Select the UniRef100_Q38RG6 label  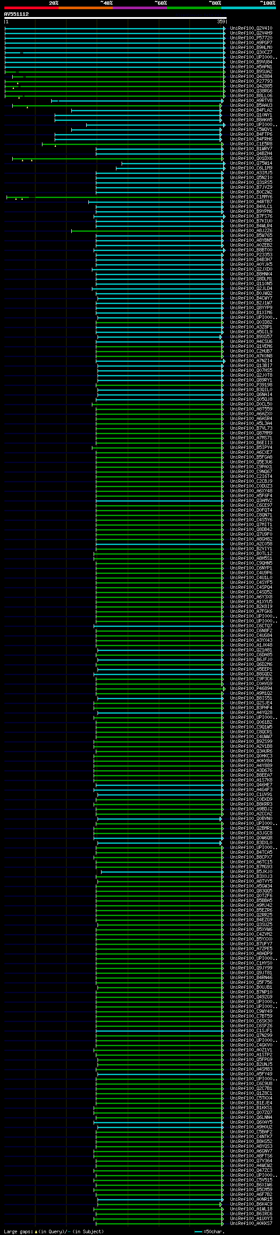pos(251,91)
